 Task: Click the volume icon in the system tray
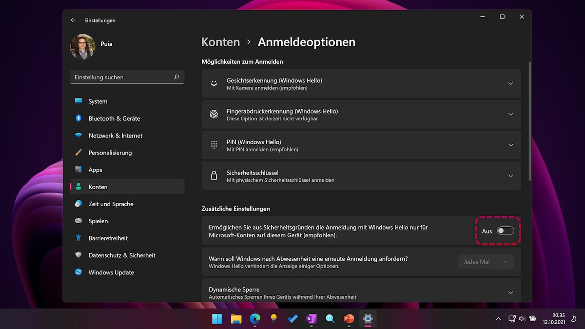521,319
